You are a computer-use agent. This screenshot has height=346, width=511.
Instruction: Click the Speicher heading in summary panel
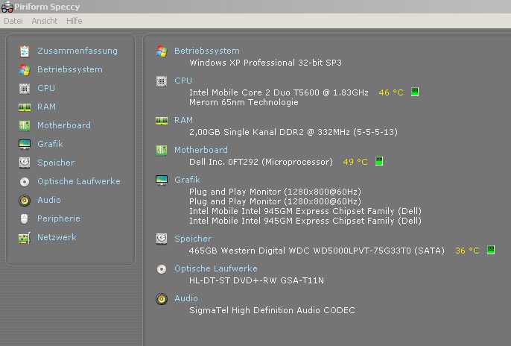click(x=193, y=239)
